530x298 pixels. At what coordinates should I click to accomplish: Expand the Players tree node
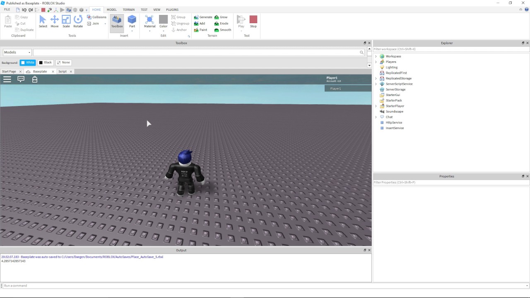pyautogui.click(x=376, y=62)
